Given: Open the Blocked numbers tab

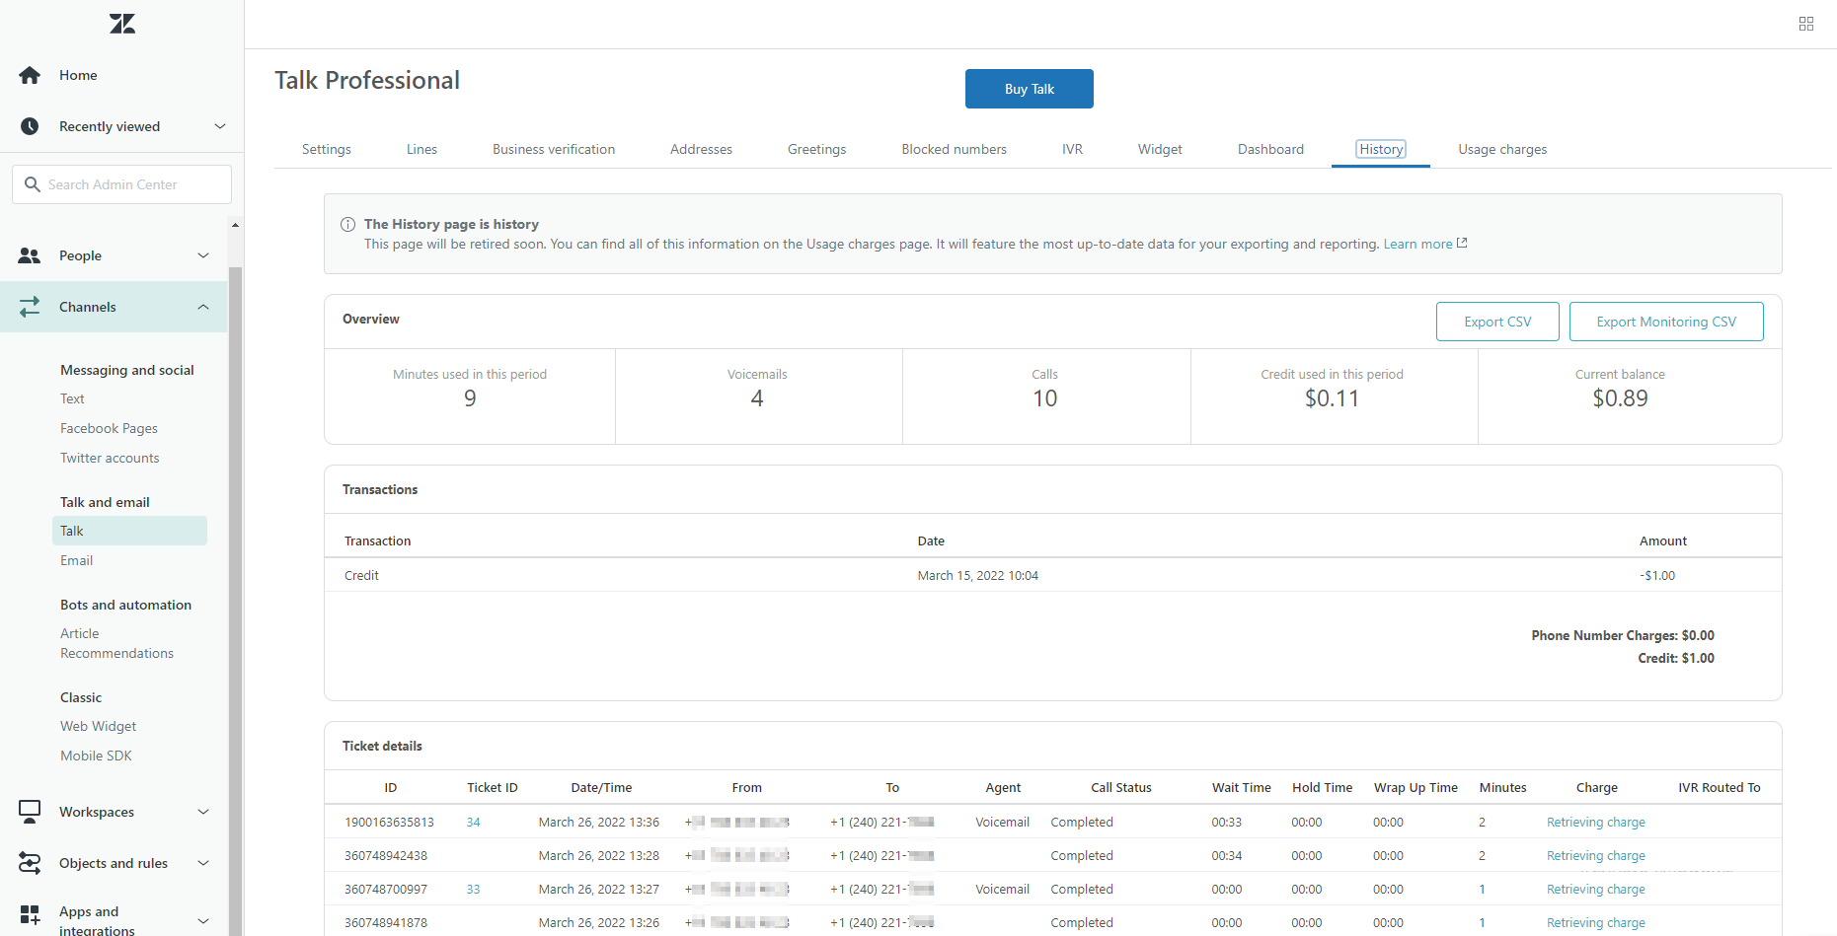Looking at the screenshot, I should pos(954,149).
